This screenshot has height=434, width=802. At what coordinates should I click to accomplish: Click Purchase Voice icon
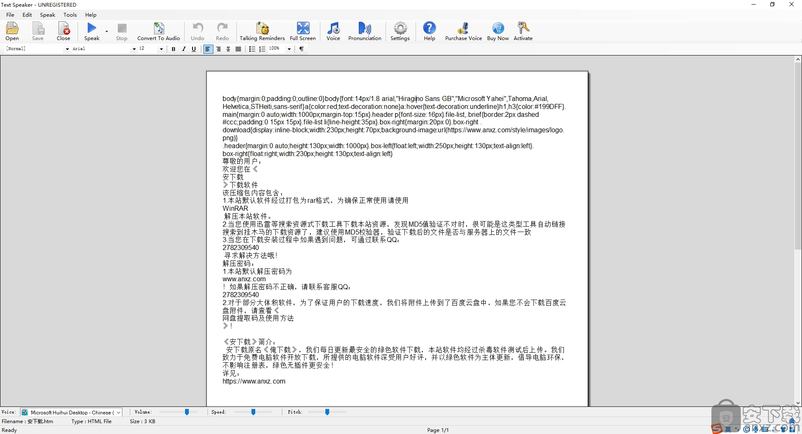tap(463, 31)
